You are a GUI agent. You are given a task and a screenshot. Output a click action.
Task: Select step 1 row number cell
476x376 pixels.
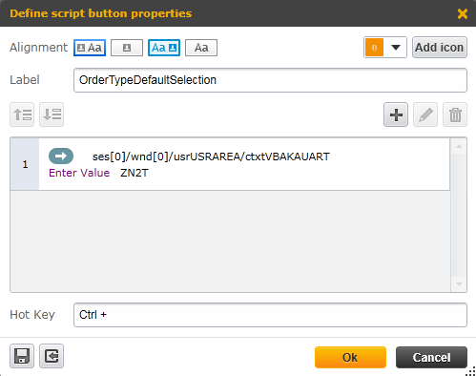pos(25,164)
